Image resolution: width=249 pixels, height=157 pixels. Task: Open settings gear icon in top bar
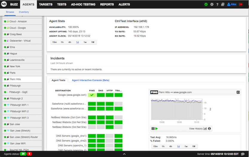coord(212,4)
